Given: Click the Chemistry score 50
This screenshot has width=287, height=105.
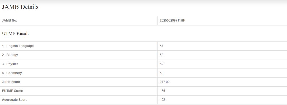Looking at the screenshot, I should (162, 73).
